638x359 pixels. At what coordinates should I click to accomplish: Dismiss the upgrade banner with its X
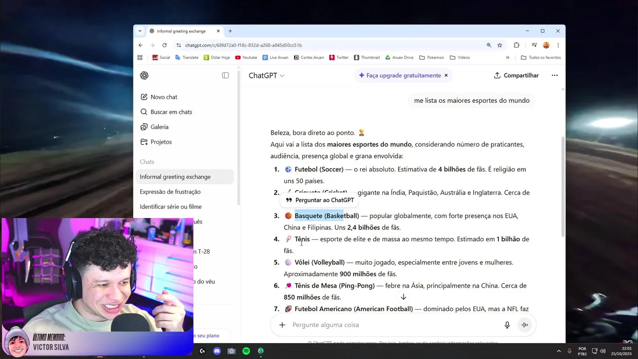pyautogui.click(x=446, y=75)
